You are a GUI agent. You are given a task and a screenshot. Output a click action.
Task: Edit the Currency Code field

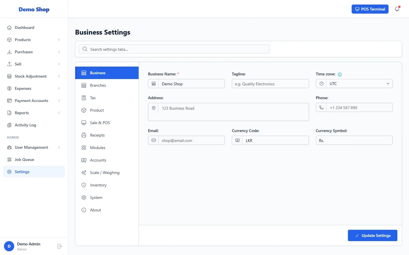tap(275, 140)
